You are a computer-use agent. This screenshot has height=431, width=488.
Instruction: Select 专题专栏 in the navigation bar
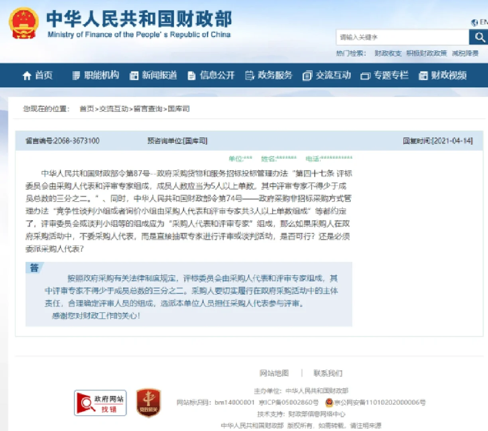click(x=384, y=75)
